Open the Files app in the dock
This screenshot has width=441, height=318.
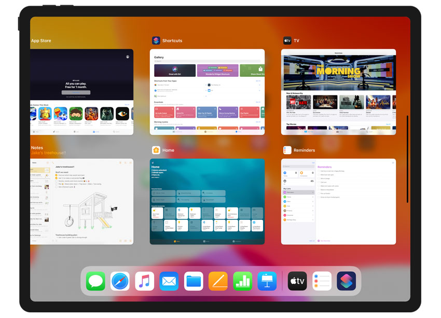point(194,281)
